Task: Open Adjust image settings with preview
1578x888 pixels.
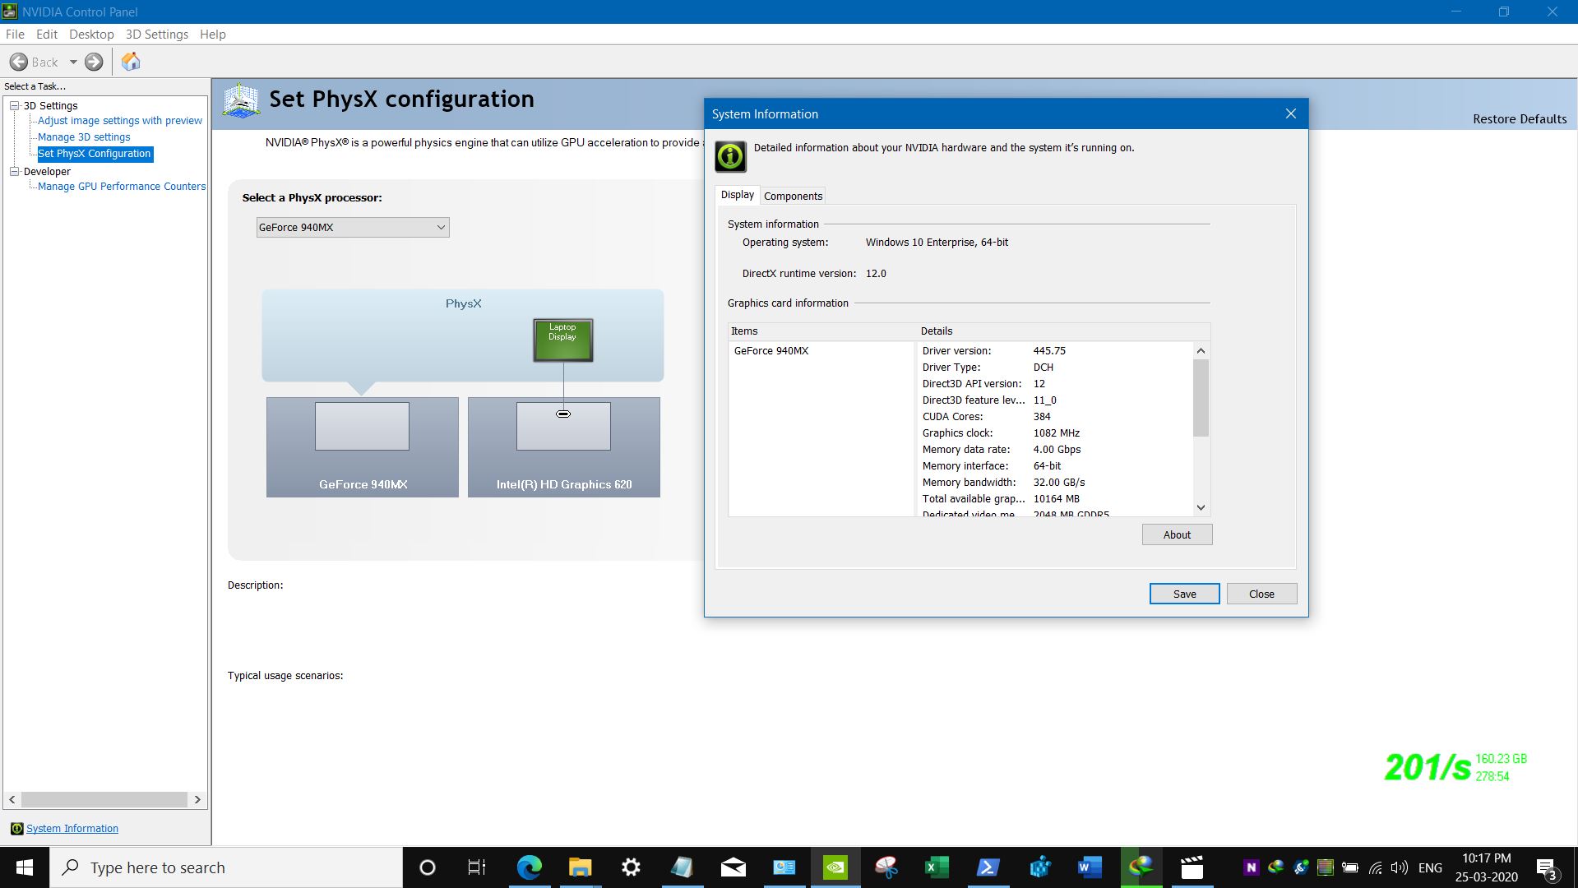Action: pos(120,121)
